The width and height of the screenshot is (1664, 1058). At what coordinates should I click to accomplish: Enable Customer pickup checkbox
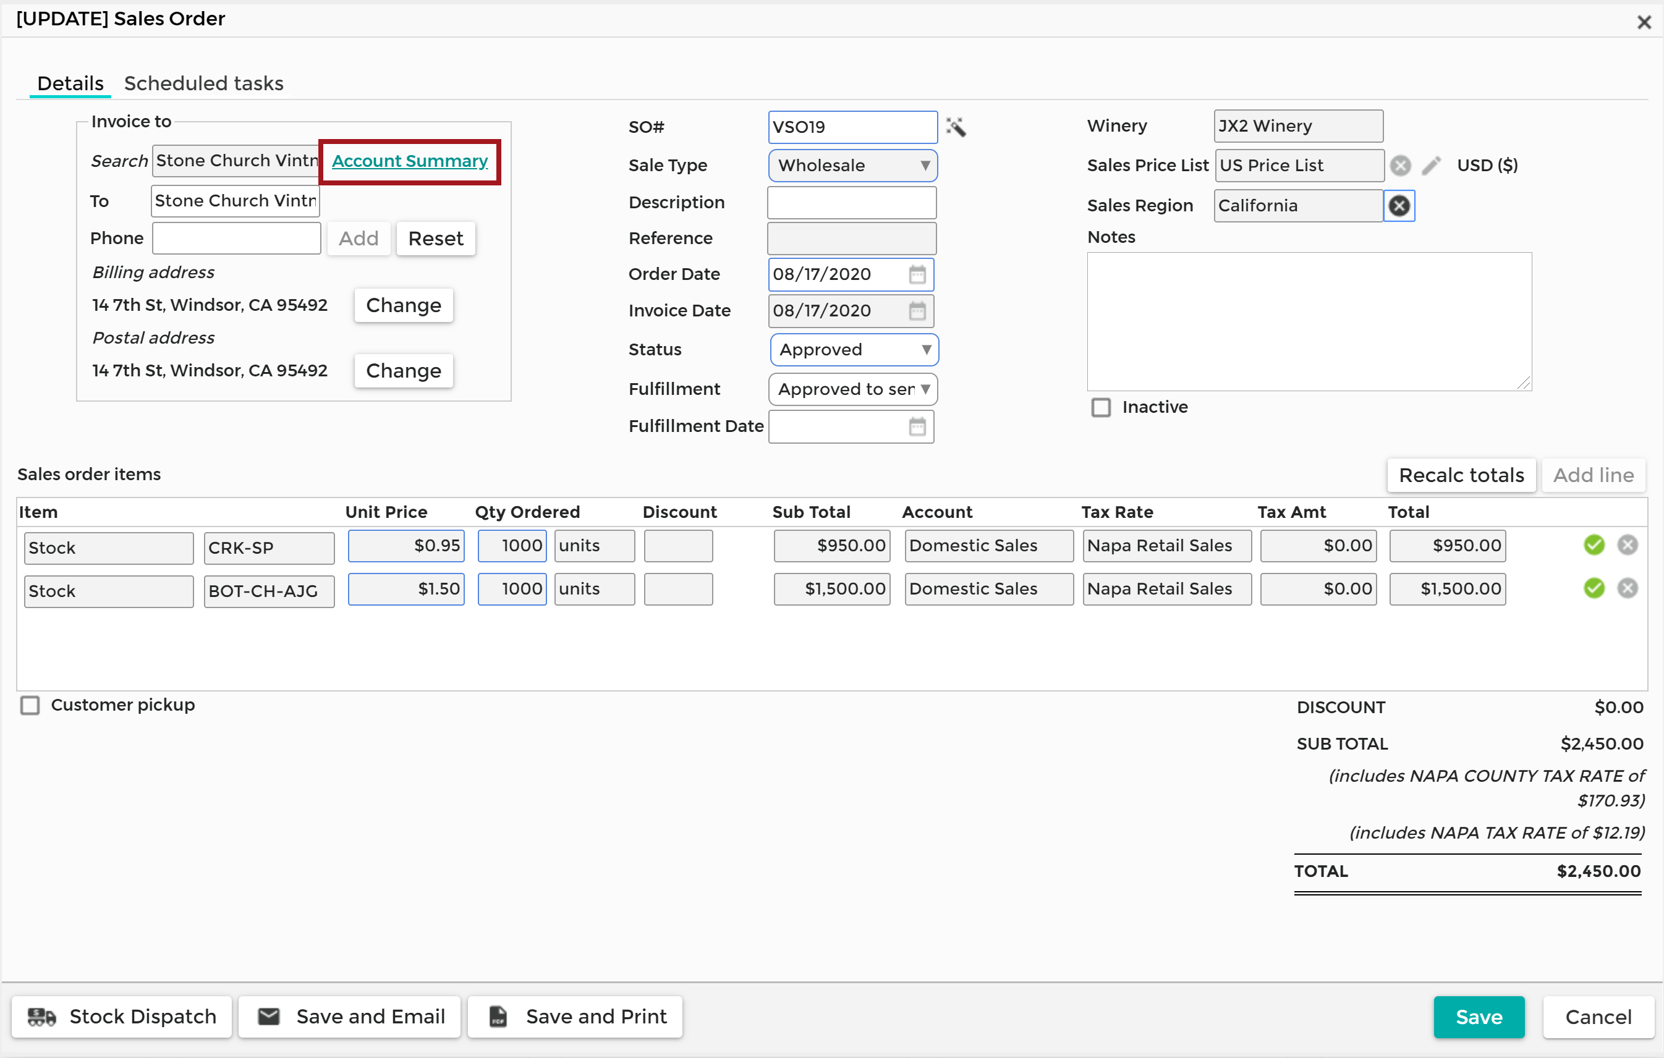pos(30,706)
